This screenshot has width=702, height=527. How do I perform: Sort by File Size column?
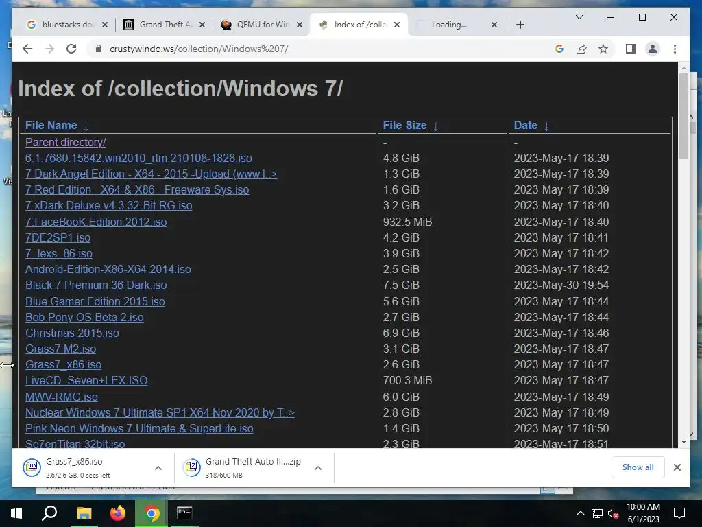(x=404, y=125)
